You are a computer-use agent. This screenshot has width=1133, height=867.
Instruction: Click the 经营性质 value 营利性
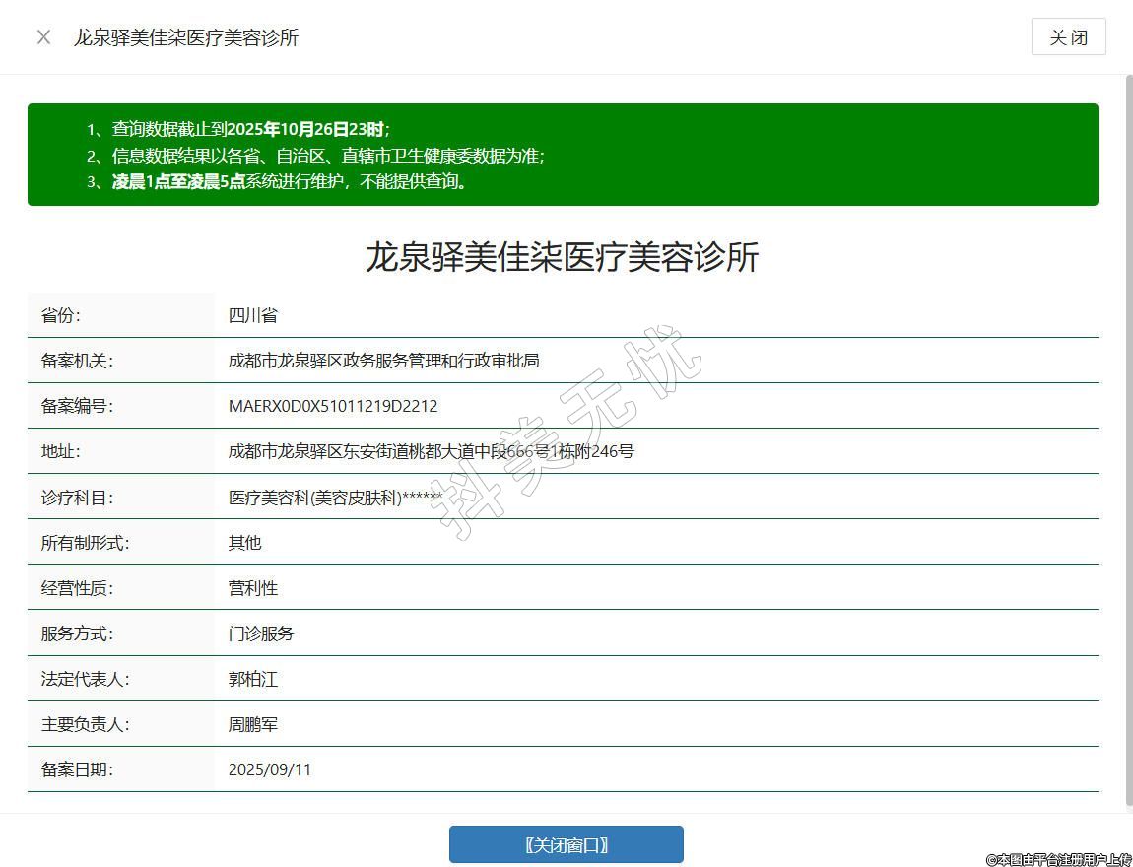point(253,588)
